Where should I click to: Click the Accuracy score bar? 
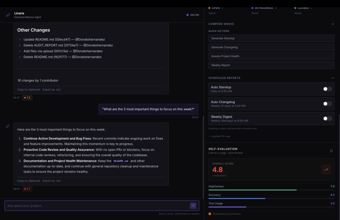click(x=271, y=199)
